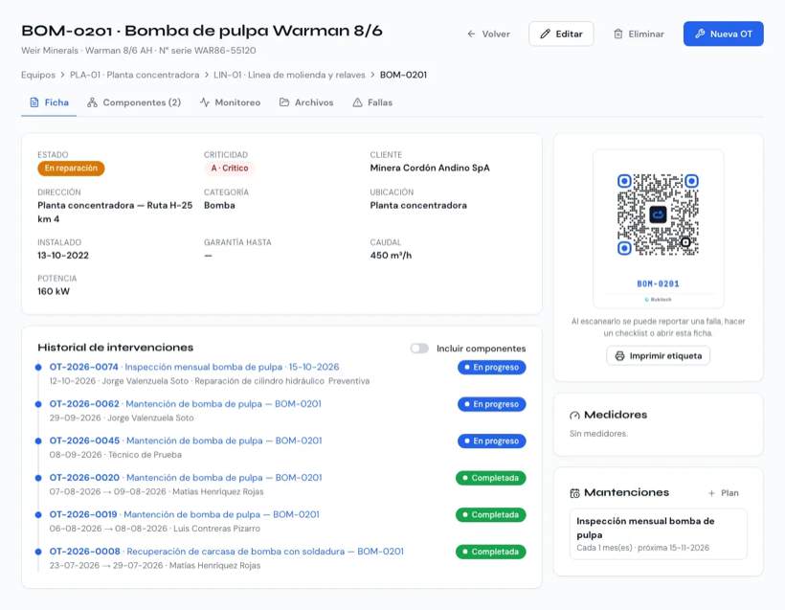Click the printer icon in Imprimir etiqueta
This screenshot has height=610, width=785.
[x=619, y=356]
